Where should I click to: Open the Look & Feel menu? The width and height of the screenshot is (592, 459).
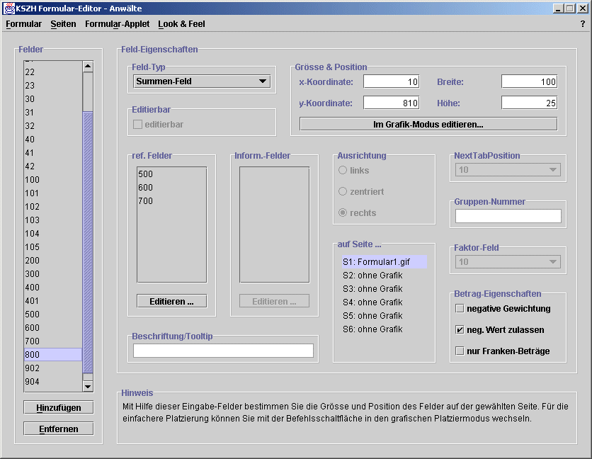(181, 24)
